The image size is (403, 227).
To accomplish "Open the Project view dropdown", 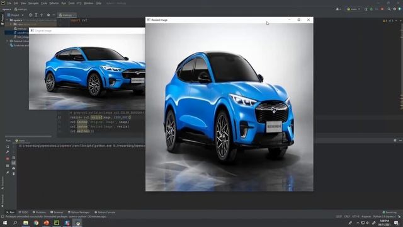I will [15, 15].
